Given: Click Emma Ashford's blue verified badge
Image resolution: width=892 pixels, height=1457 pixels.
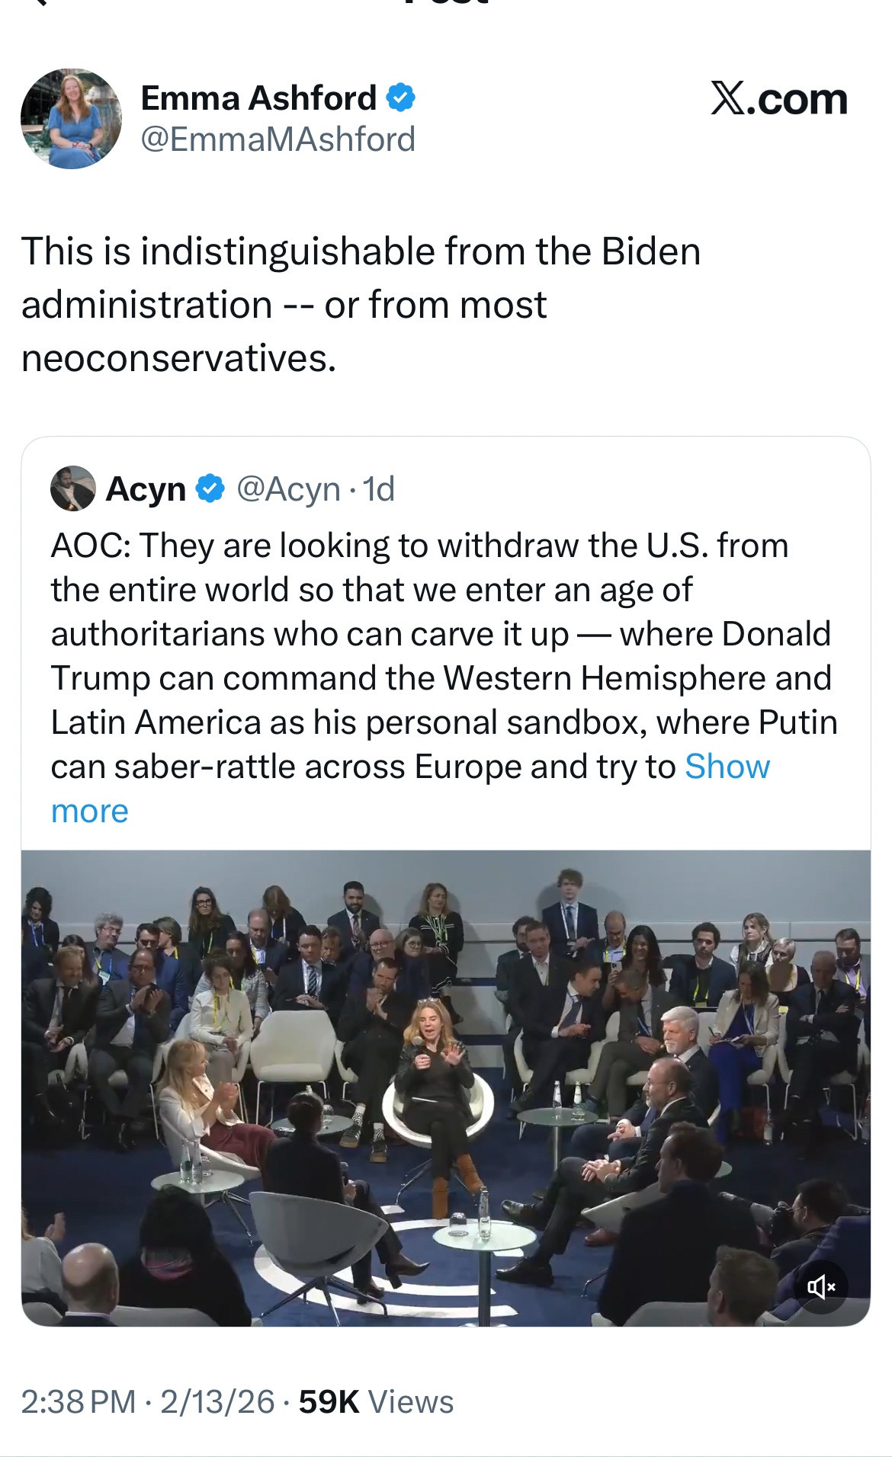Looking at the screenshot, I should click(x=400, y=98).
